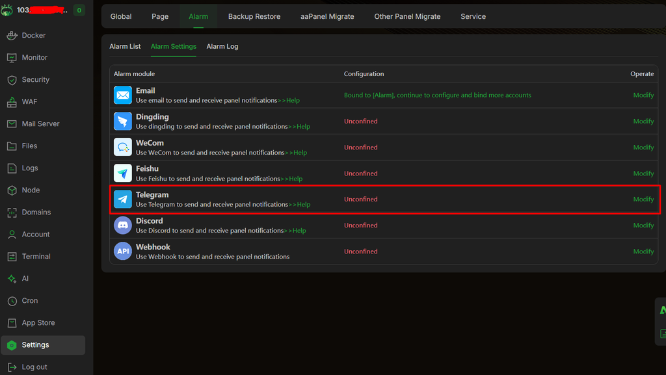Click the aaPanel logo at top left

tap(7, 10)
